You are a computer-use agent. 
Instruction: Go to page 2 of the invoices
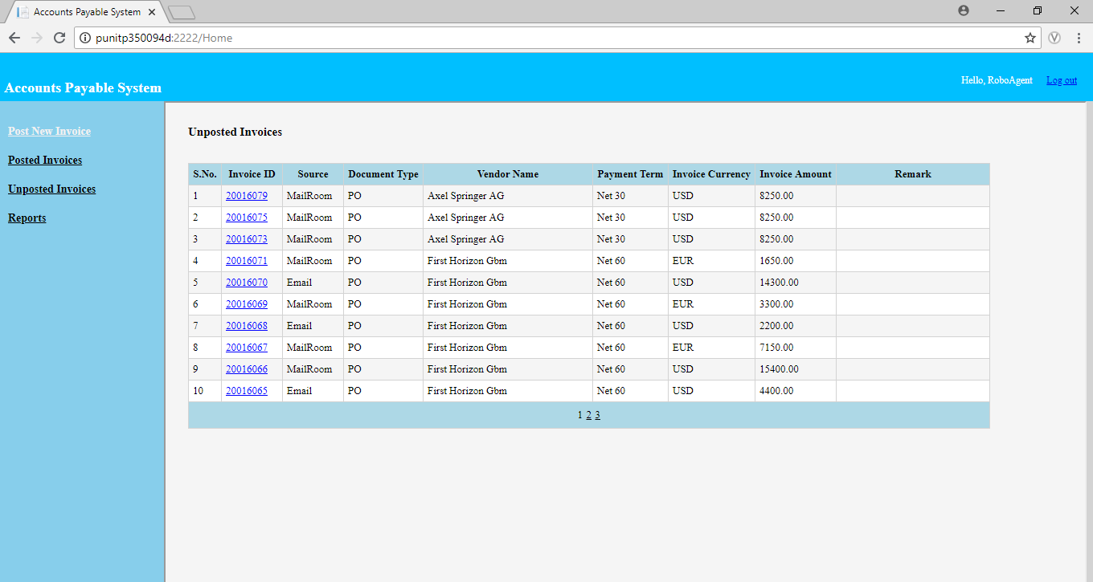click(588, 415)
